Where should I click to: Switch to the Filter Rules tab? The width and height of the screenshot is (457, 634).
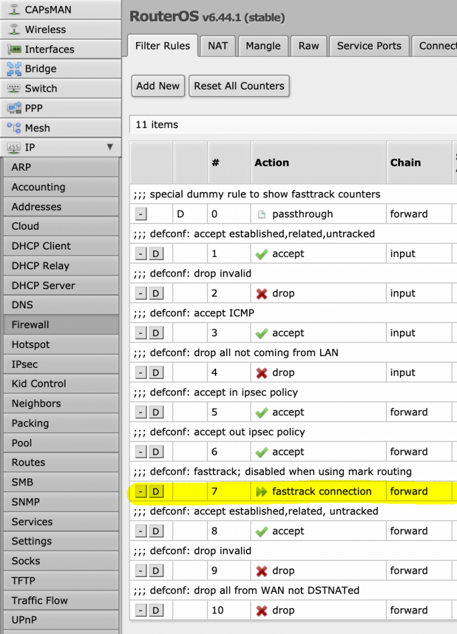pos(163,46)
